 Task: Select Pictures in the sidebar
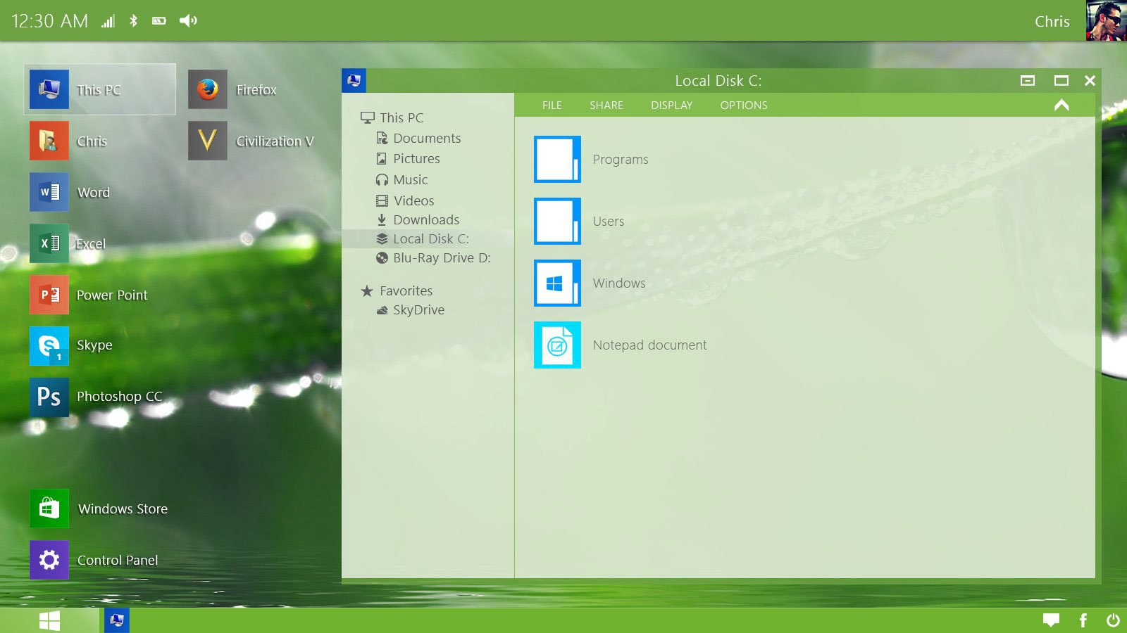408,158
